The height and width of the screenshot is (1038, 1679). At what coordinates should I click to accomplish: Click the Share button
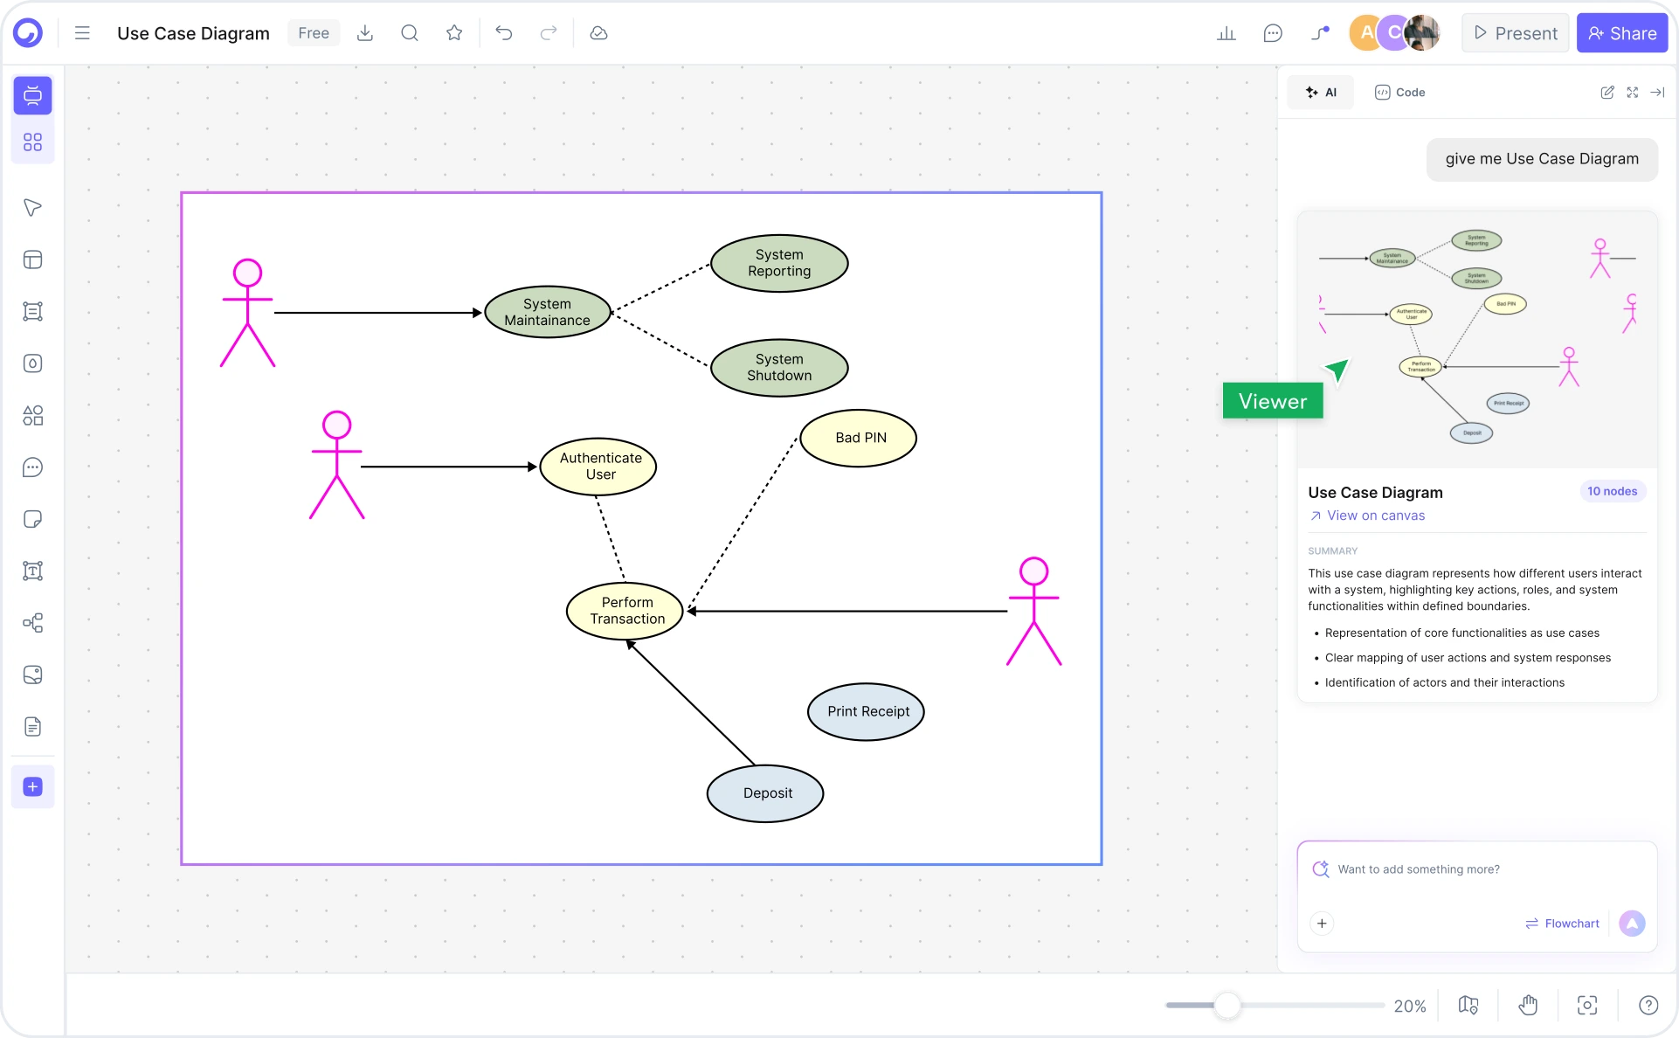(x=1621, y=32)
